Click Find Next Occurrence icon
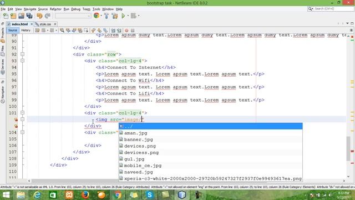Viewport: 355px width, 200px height. click(74, 31)
